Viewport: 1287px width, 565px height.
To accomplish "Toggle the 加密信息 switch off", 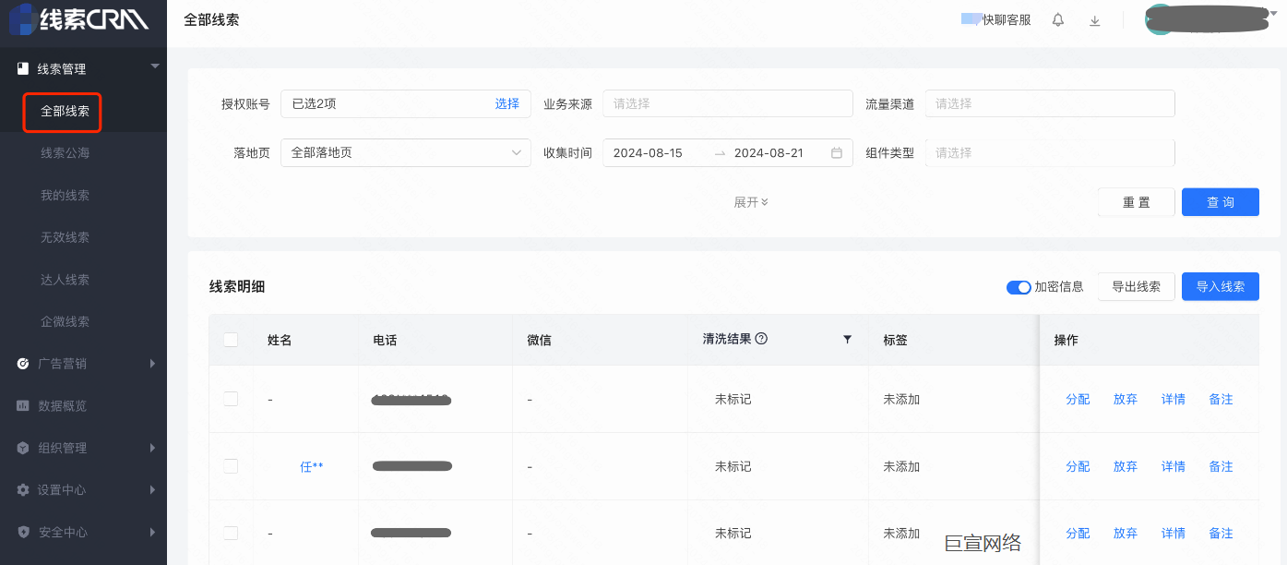I will pos(1019,287).
